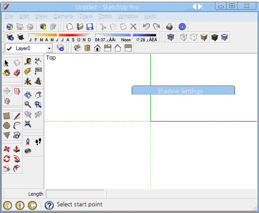The height and width of the screenshot is (213, 259).
Task: Select the Line pencil tool
Action: click(x=17, y=116)
